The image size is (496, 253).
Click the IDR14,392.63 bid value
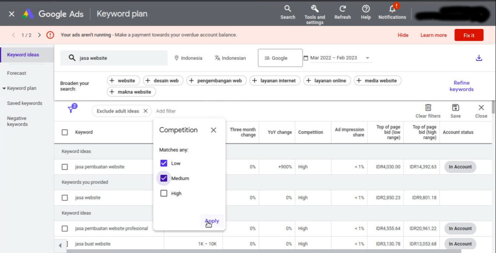point(422,167)
